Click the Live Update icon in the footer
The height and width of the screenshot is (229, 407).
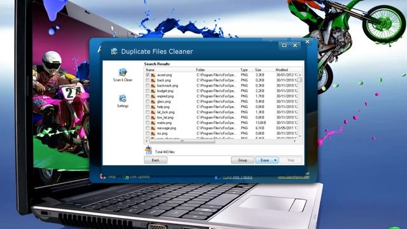126,177
